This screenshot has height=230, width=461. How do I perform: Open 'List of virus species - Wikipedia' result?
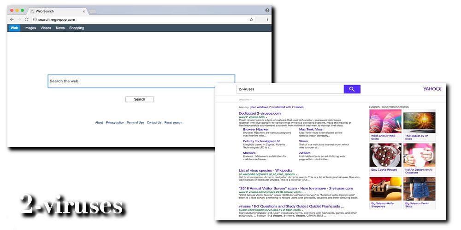tap(265, 171)
